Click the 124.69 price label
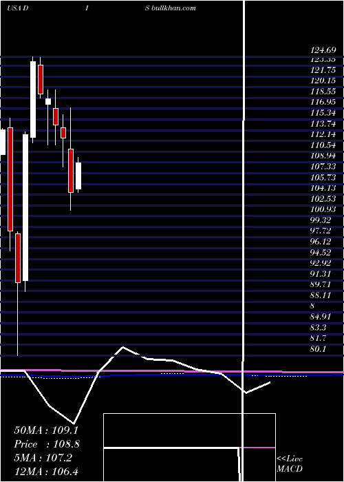This screenshot has height=482, width=344. point(323,50)
